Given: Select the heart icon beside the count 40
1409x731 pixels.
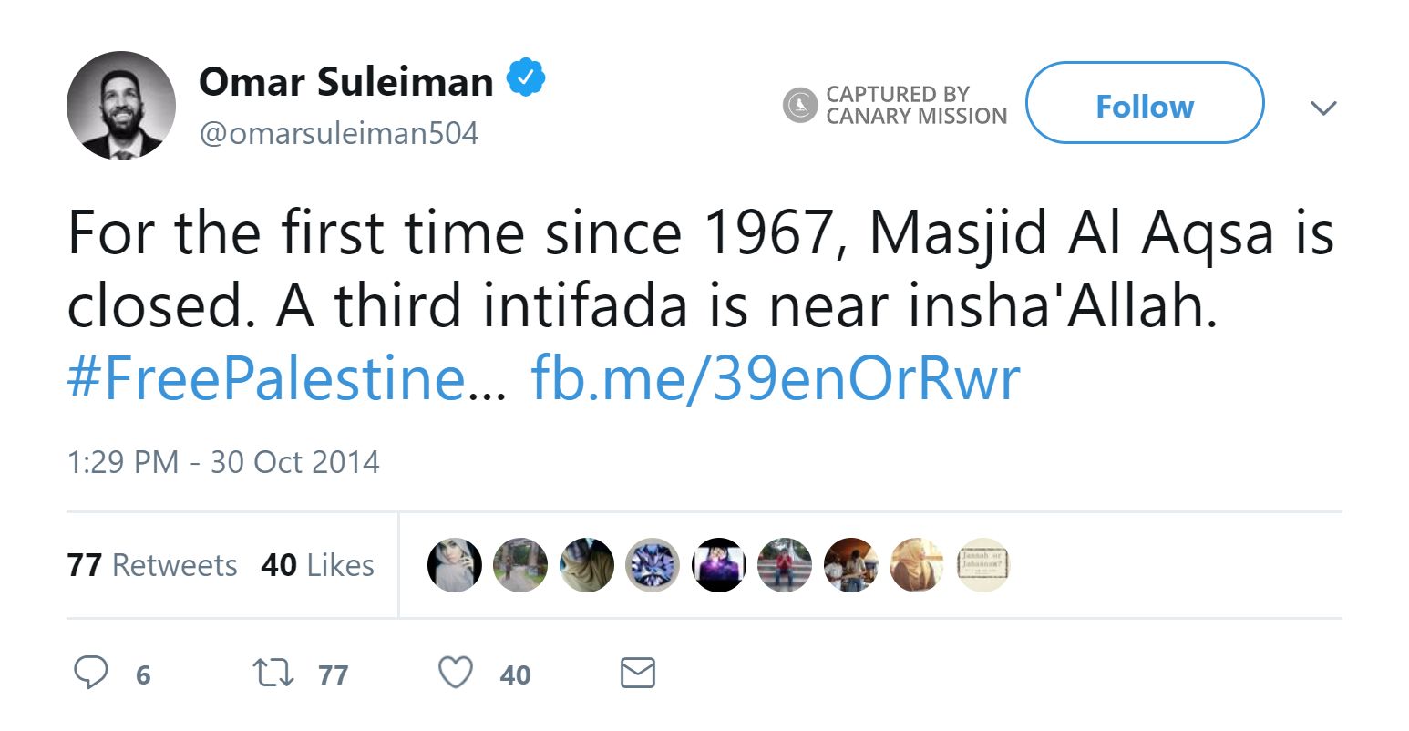Looking at the screenshot, I should [454, 673].
